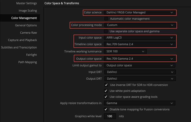This screenshot has width=191, height=122.
Task: Check Use separate color space and gamma
Action: coord(106,31)
